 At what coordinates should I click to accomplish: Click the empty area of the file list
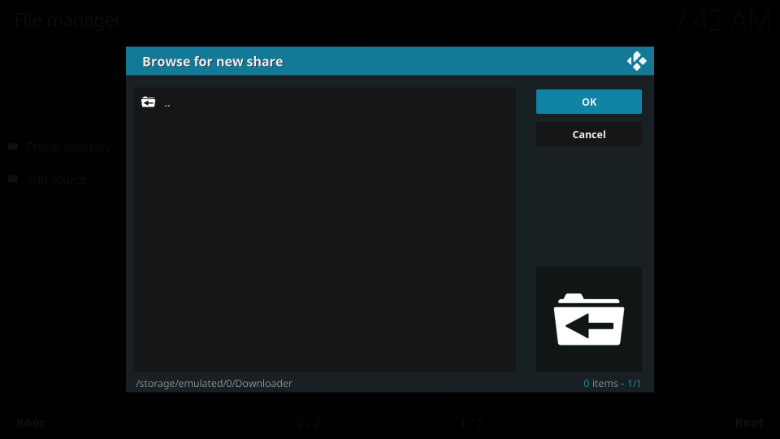325,244
